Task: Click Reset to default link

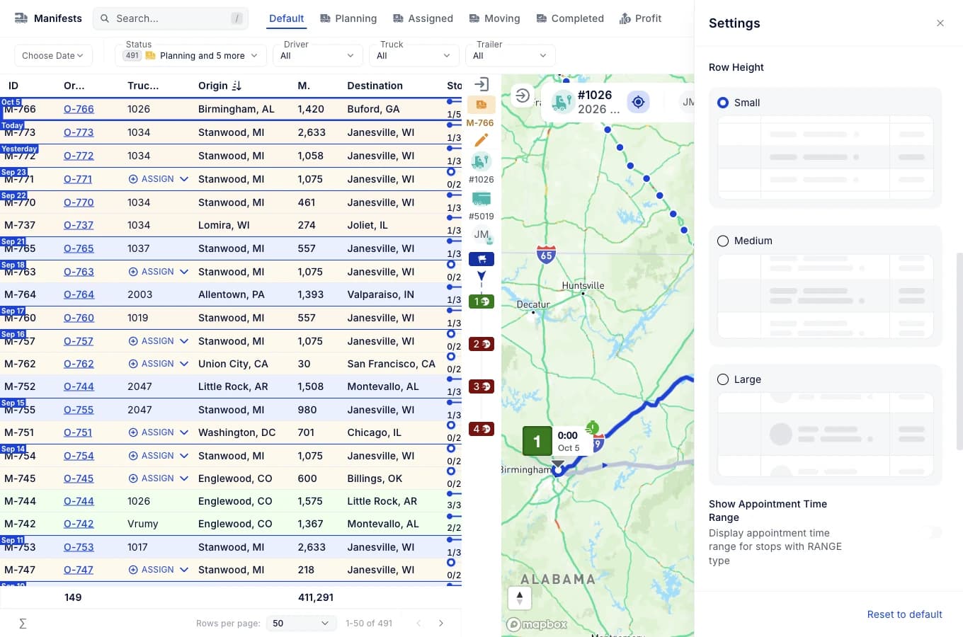Action: tap(904, 615)
